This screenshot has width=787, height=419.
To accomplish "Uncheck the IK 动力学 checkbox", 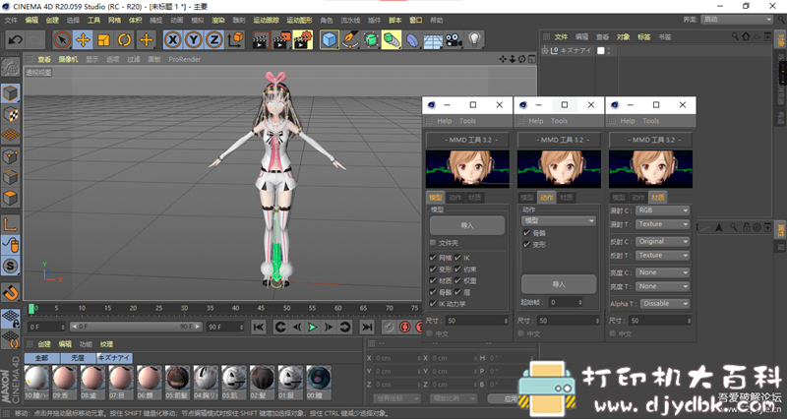I will pos(433,304).
